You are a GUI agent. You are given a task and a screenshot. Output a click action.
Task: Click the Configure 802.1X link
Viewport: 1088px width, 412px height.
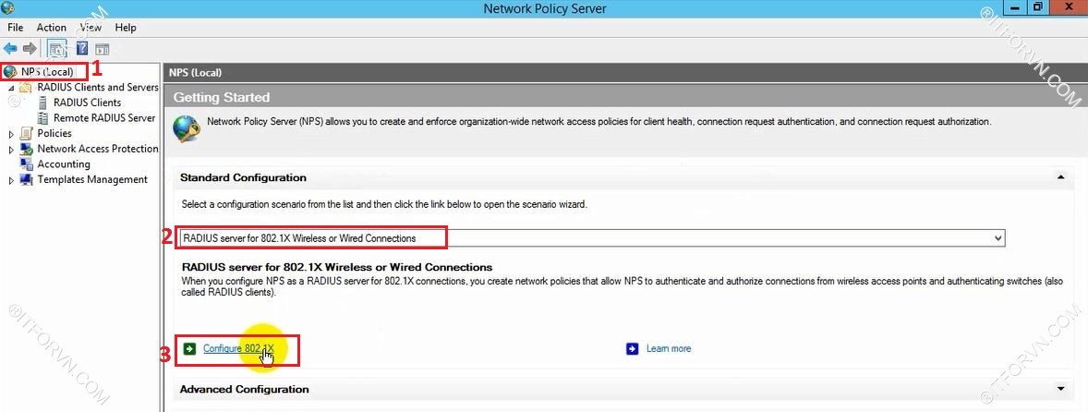(238, 348)
